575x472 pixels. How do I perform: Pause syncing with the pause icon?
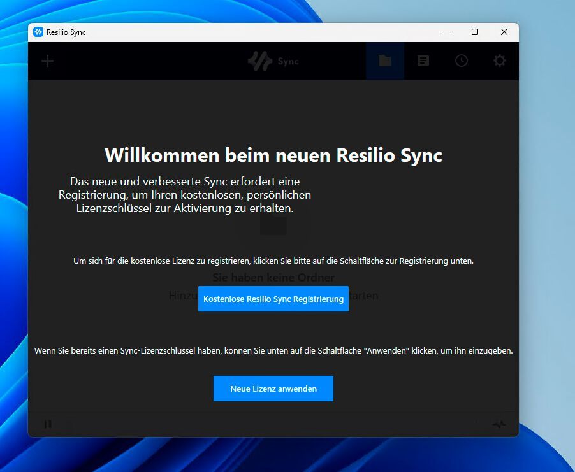tap(48, 424)
